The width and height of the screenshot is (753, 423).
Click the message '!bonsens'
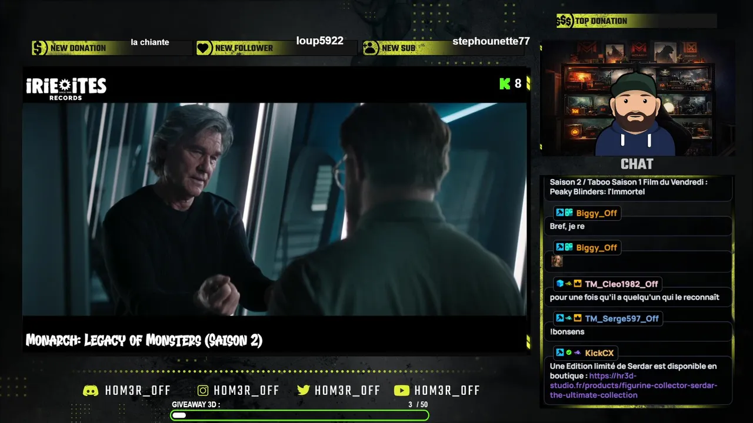pyautogui.click(x=567, y=332)
